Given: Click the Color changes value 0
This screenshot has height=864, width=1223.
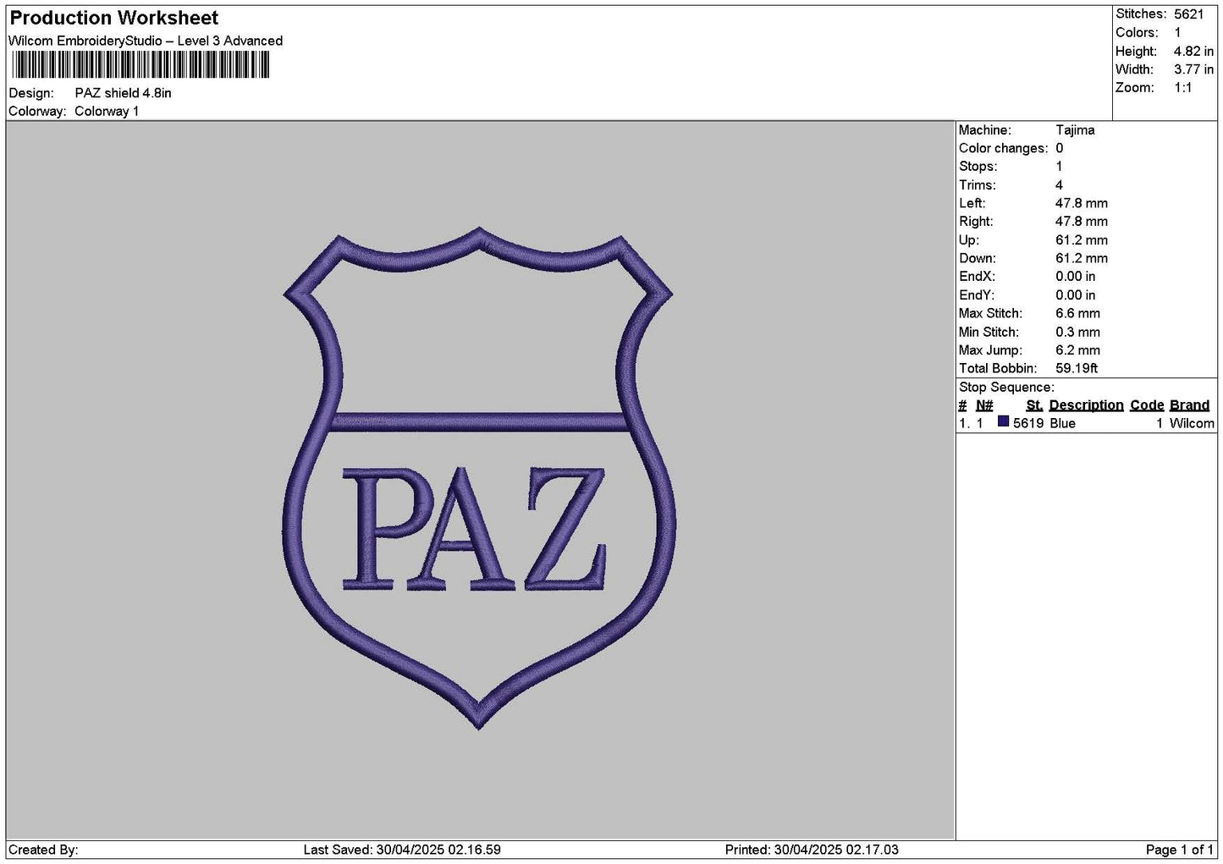Looking at the screenshot, I should [x=1059, y=148].
